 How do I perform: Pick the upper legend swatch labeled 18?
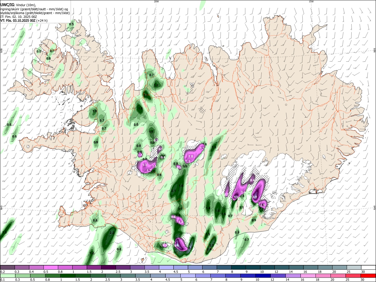coord(325,267)
